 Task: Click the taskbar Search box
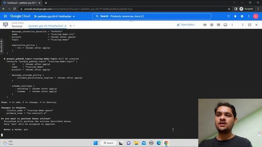click(108, 143)
